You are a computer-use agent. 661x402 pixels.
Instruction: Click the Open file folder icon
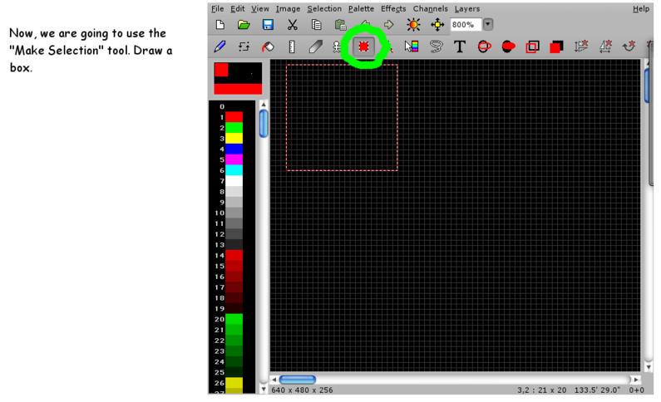tap(244, 25)
